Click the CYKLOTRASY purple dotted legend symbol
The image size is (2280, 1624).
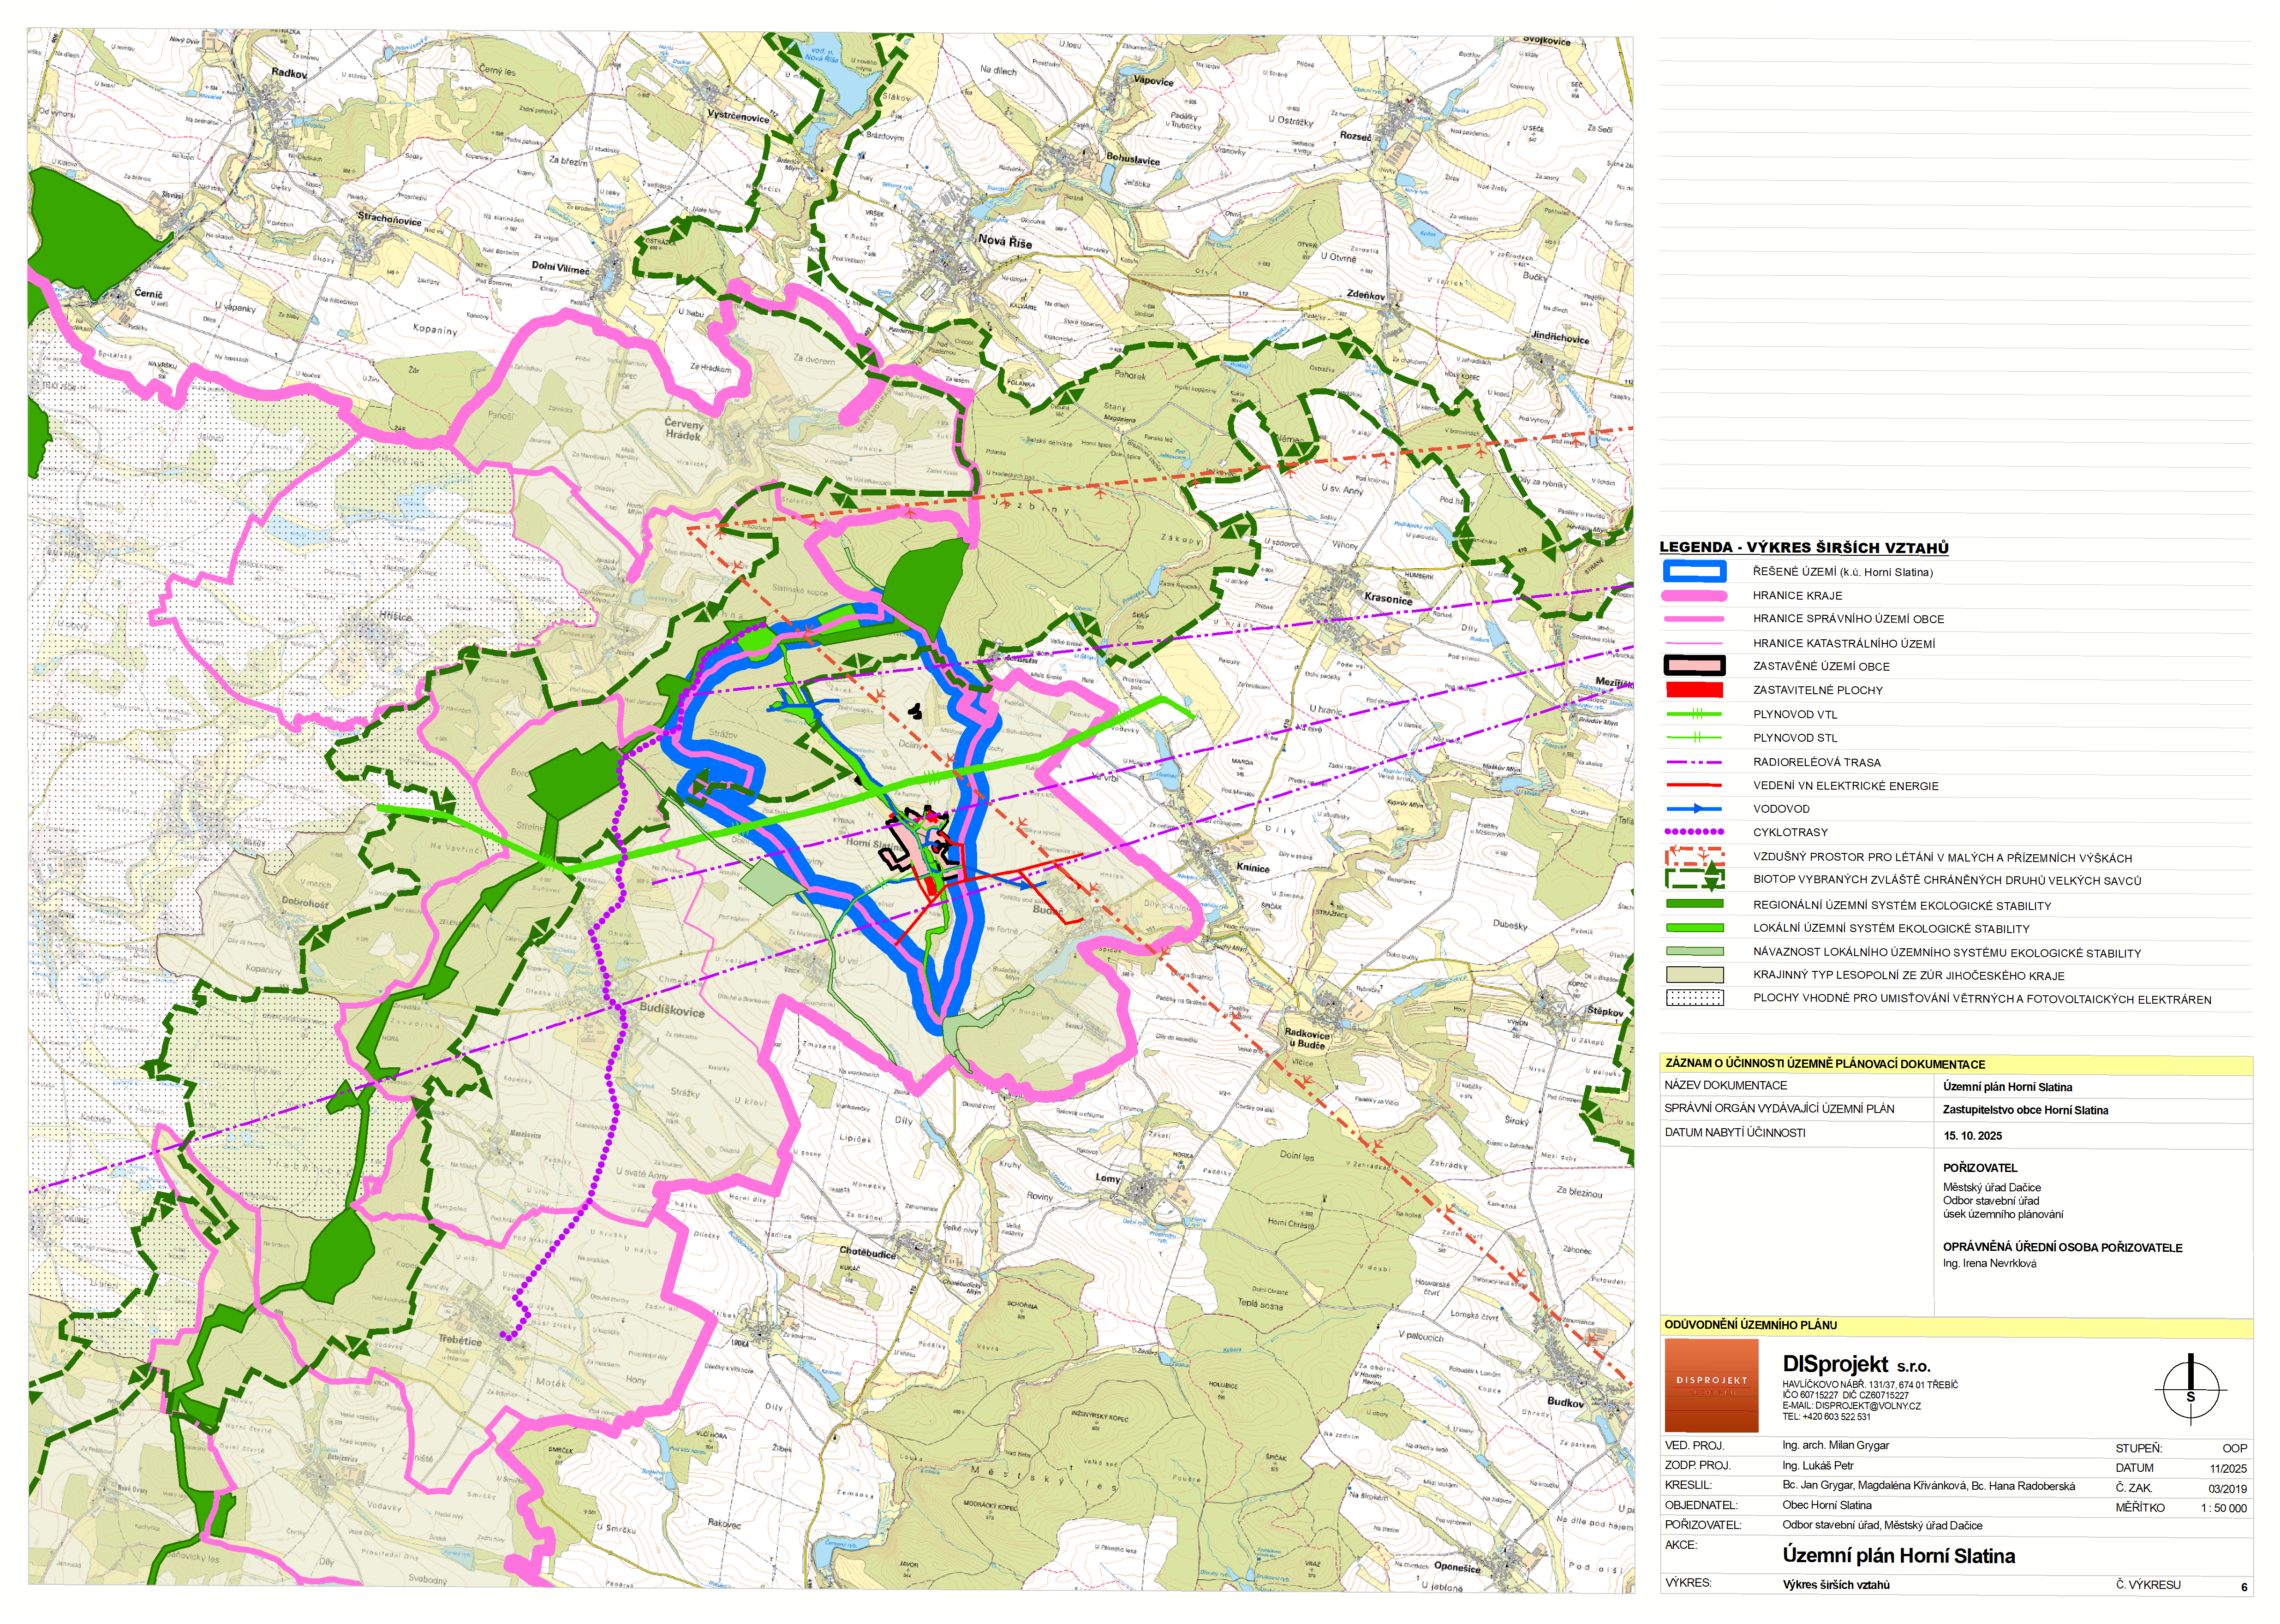[1694, 832]
